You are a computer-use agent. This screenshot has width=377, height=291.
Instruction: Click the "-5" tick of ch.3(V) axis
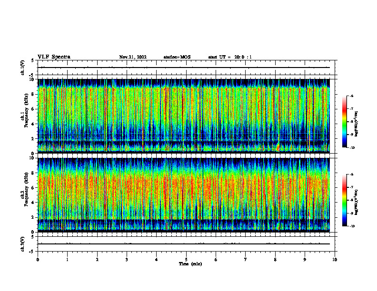tap(31, 252)
